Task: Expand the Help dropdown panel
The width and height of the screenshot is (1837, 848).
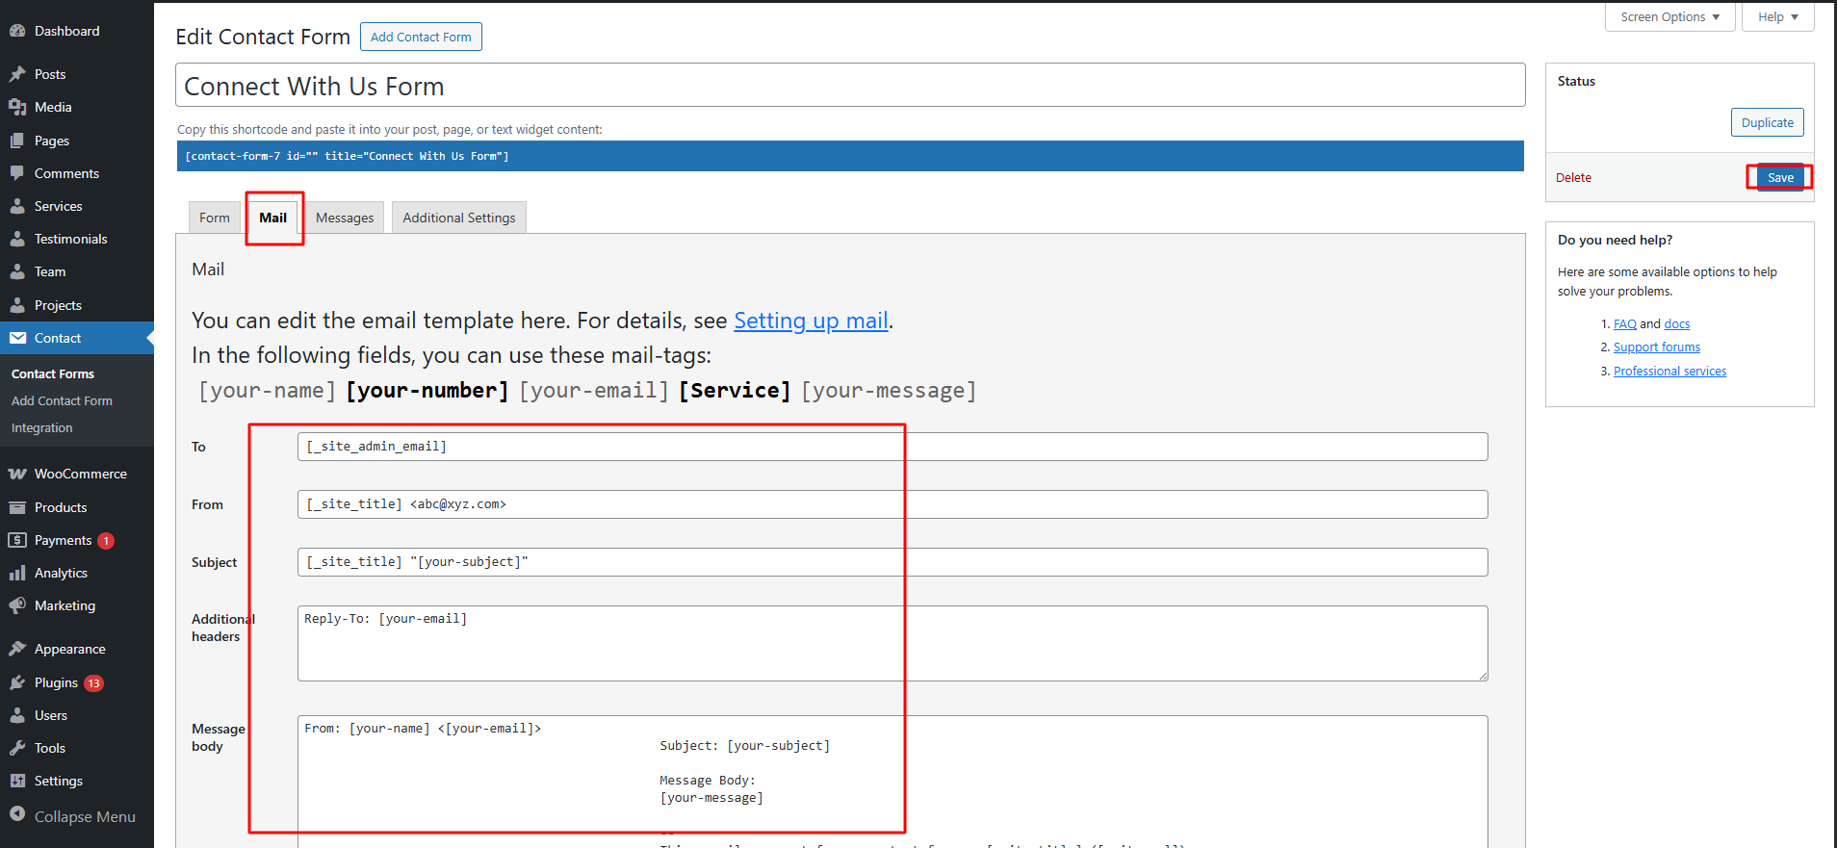Action: [1777, 17]
